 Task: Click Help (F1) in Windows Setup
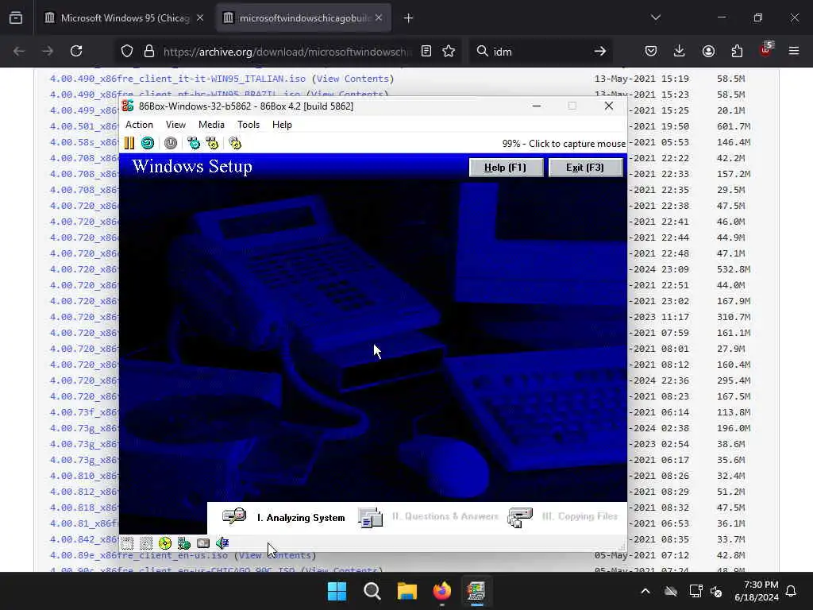tap(506, 168)
